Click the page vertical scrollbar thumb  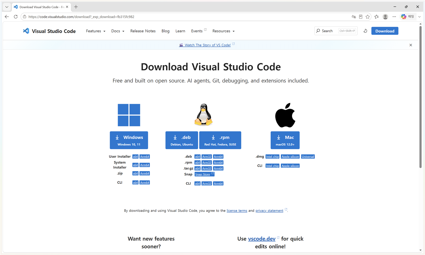(x=420, y=97)
